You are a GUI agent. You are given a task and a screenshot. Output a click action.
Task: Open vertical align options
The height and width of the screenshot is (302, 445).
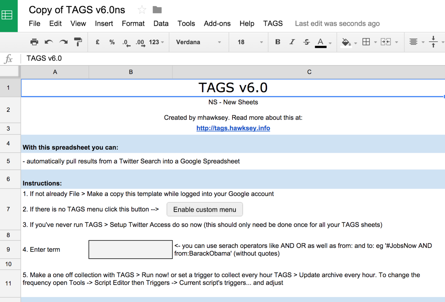(433, 42)
